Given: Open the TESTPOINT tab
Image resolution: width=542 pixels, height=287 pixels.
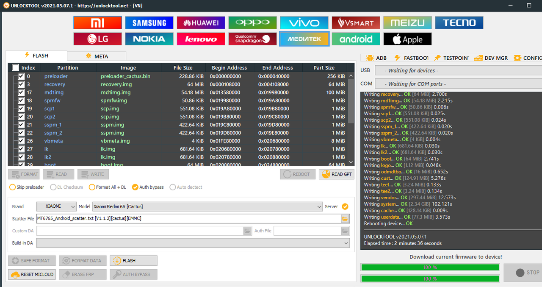Looking at the screenshot, I should (451, 58).
